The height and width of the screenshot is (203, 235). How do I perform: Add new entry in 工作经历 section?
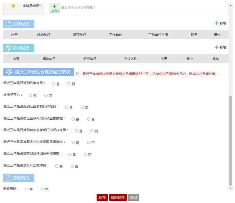coord(220,23)
